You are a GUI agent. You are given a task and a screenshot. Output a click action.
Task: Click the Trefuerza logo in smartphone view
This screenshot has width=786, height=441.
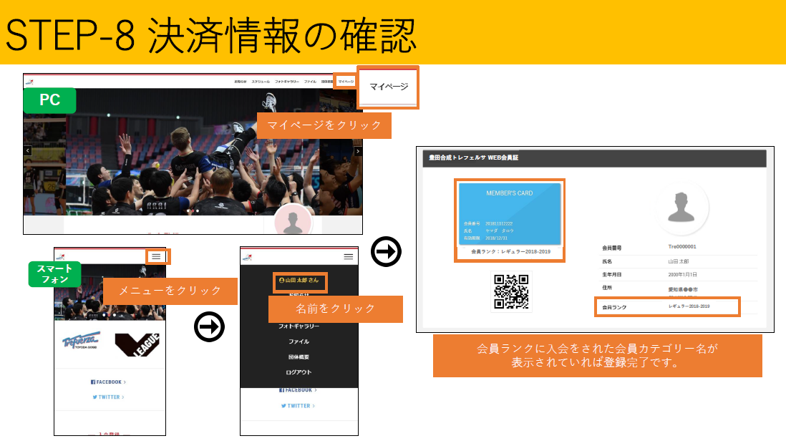tap(81, 344)
